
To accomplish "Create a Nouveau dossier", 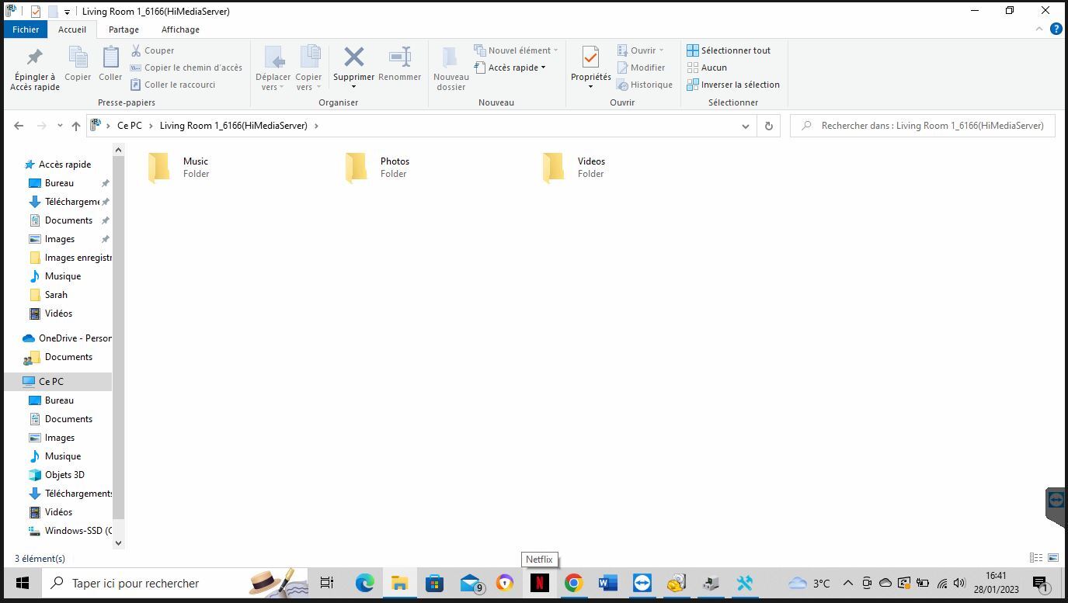I will [x=451, y=68].
